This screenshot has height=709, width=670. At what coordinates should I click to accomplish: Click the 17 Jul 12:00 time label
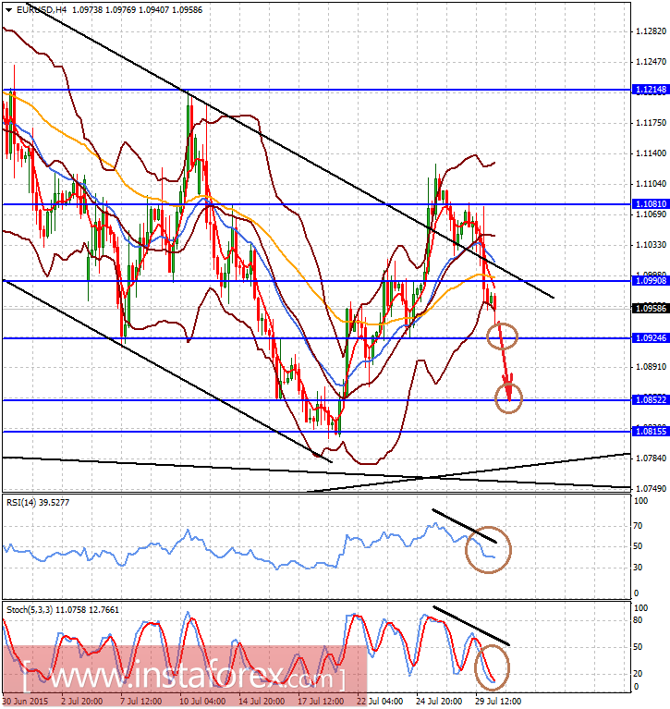321,702
